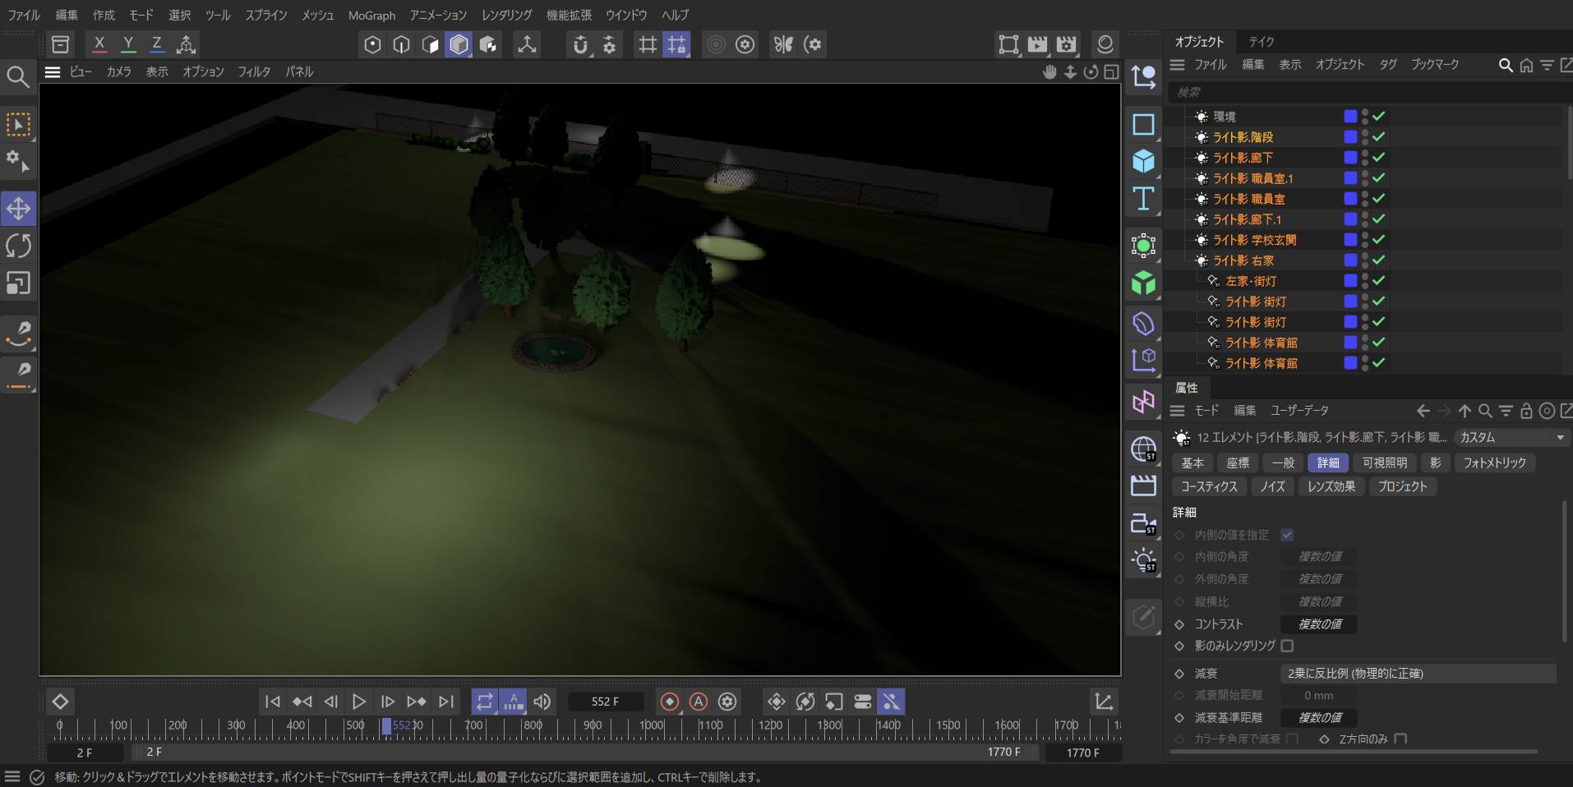Click the Cube primitive icon

(x=1143, y=161)
